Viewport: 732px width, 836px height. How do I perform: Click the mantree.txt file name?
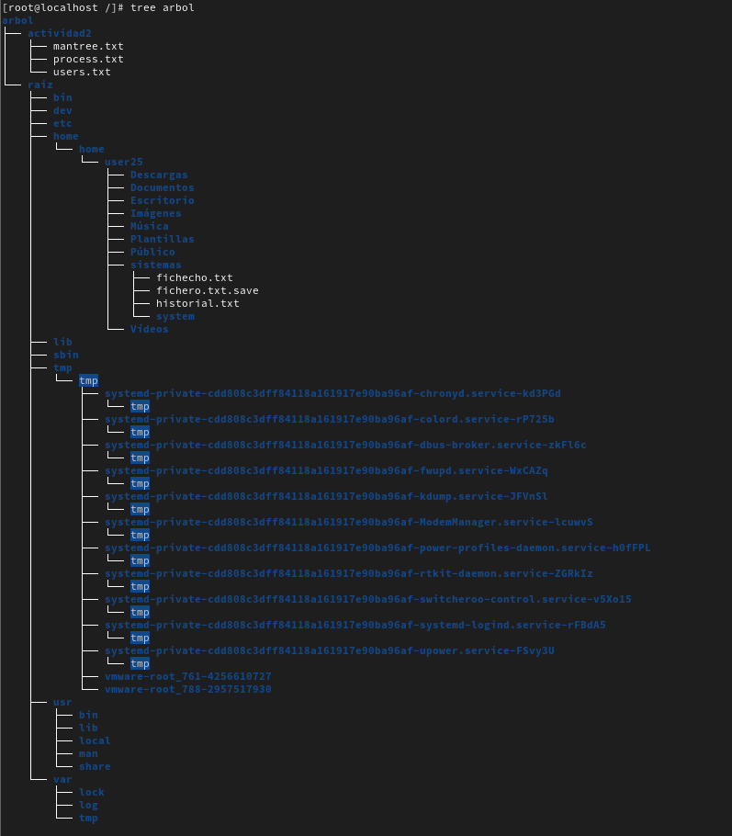point(87,46)
